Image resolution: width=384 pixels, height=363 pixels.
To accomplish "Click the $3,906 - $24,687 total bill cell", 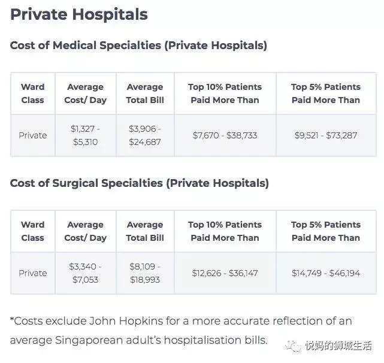I will click(145, 135).
